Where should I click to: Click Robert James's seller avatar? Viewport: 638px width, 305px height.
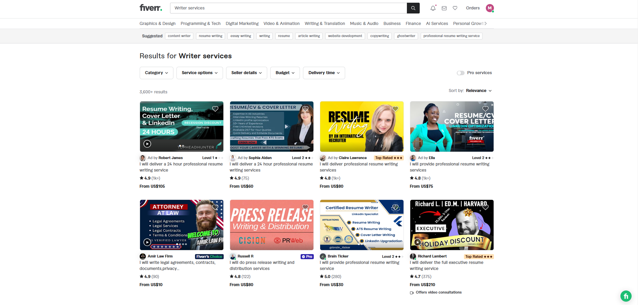[143, 158]
